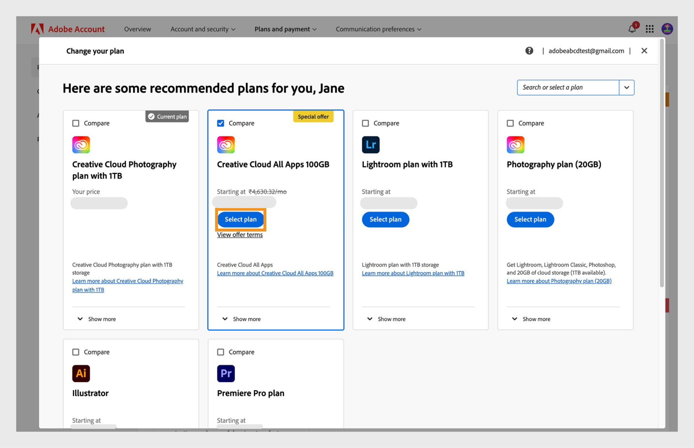Click the Premiere Pro Pr icon

click(x=226, y=374)
